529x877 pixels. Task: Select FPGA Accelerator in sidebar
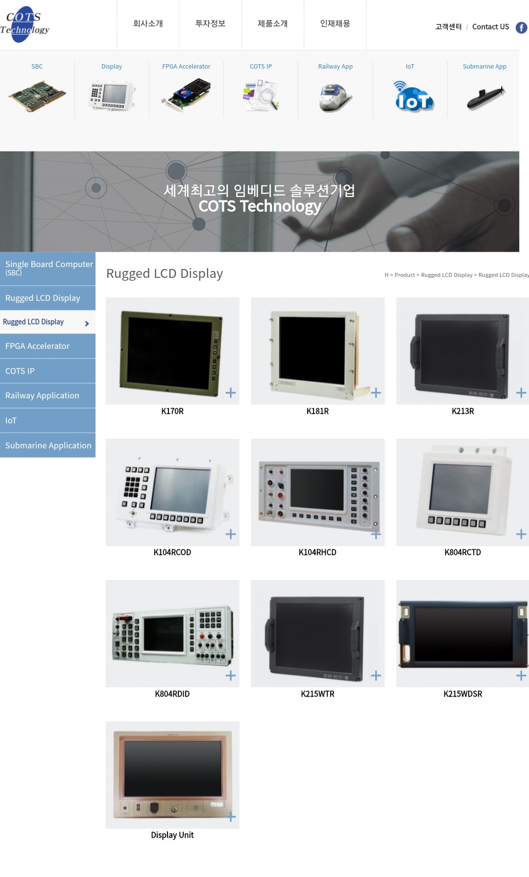(x=48, y=346)
